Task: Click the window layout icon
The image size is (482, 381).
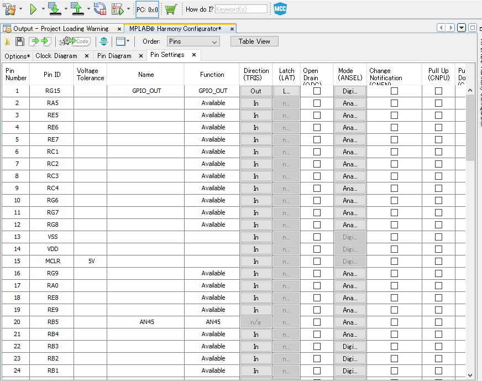Action: click(x=120, y=41)
